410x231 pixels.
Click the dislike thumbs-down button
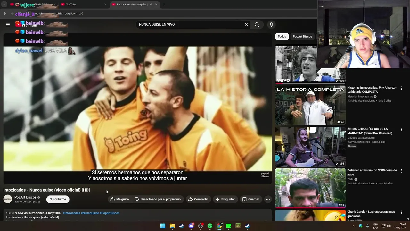[158, 199]
